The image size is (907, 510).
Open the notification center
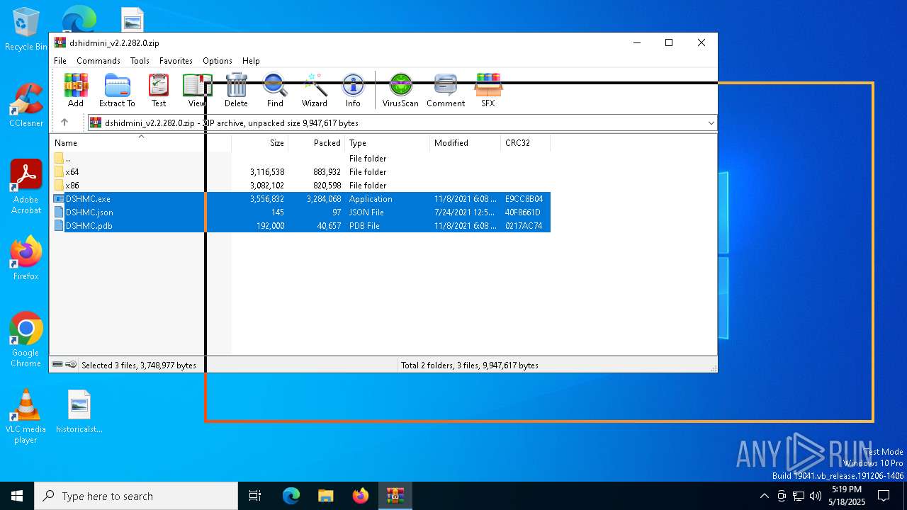tap(884, 496)
